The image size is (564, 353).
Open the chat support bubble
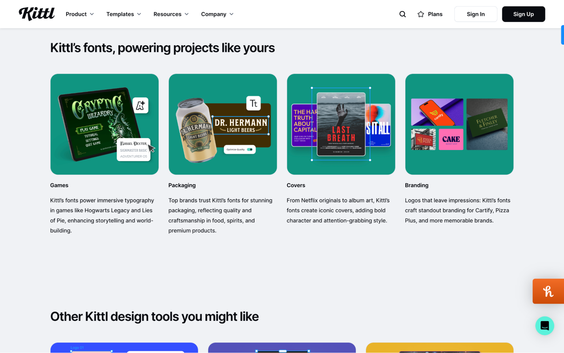(x=545, y=326)
